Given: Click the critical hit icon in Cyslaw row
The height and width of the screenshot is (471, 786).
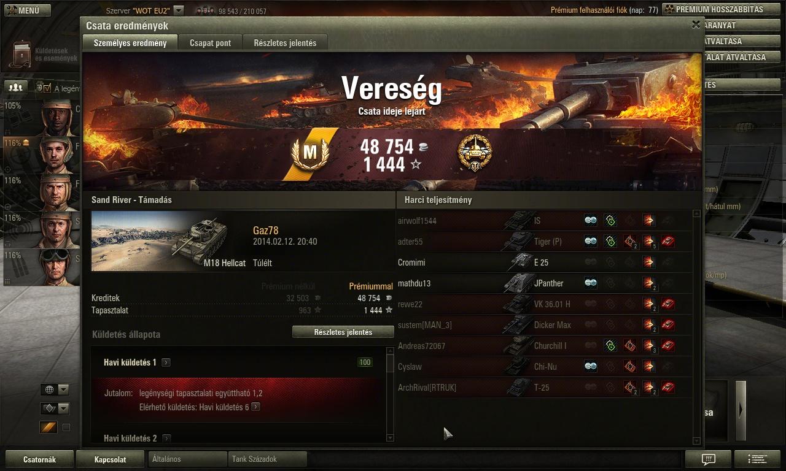Looking at the screenshot, I should pyautogui.click(x=629, y=367).
